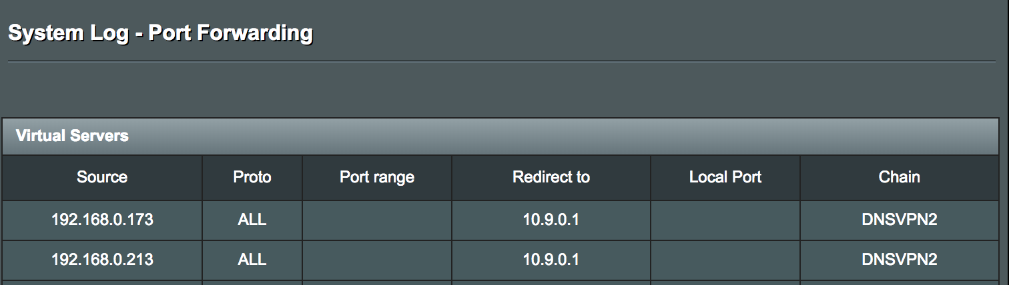Select the Virtual Servers section header
This screenshot has height=285, width=1009.
point(504,137)
